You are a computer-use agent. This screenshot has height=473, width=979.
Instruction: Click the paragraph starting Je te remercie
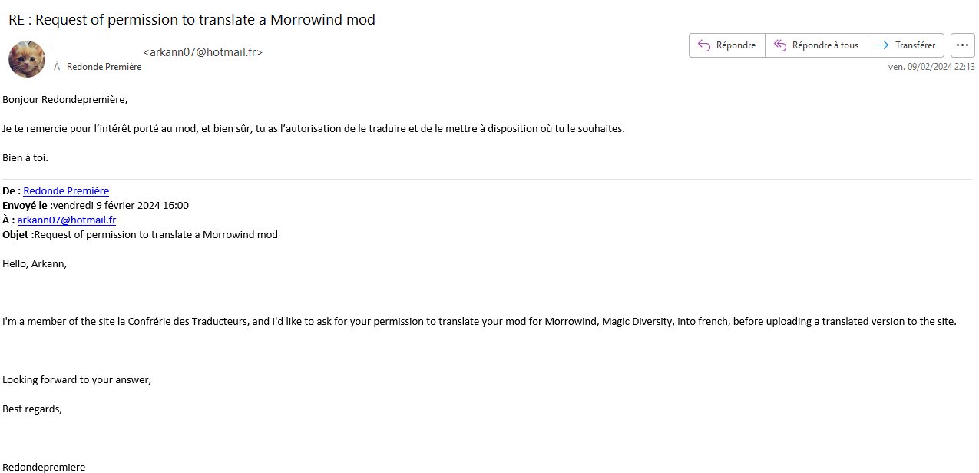[313, 128]
